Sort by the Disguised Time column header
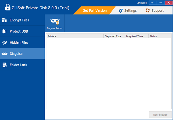The width and height of the screenshot is (173, 120). pos(137,36)
